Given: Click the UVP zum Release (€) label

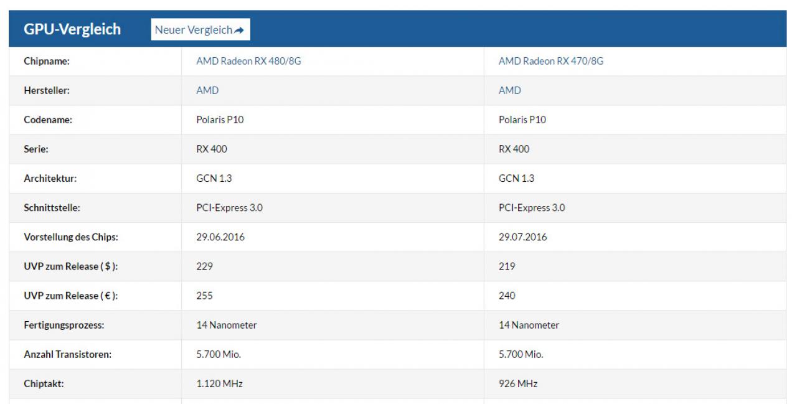Looking at the screenshot, I should click(x=71, y=296).
